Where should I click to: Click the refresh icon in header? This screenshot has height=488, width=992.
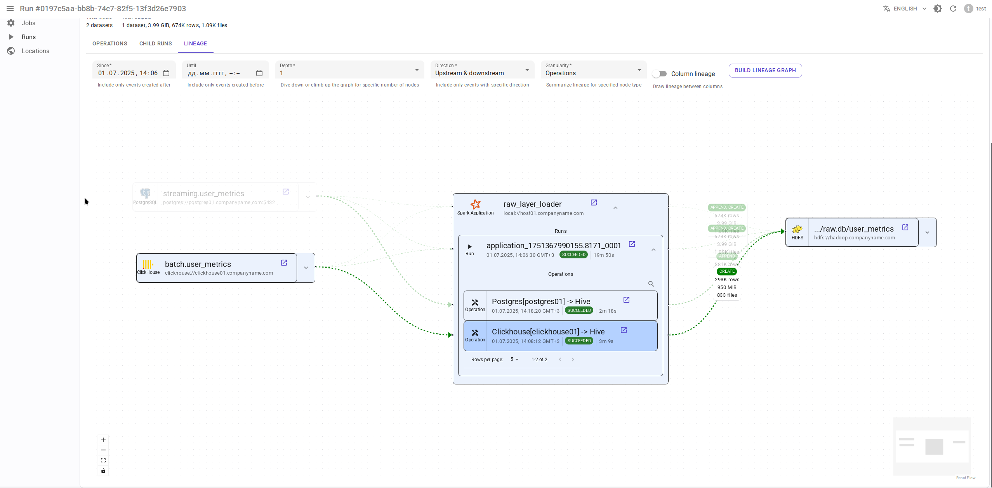pos(953,9)
